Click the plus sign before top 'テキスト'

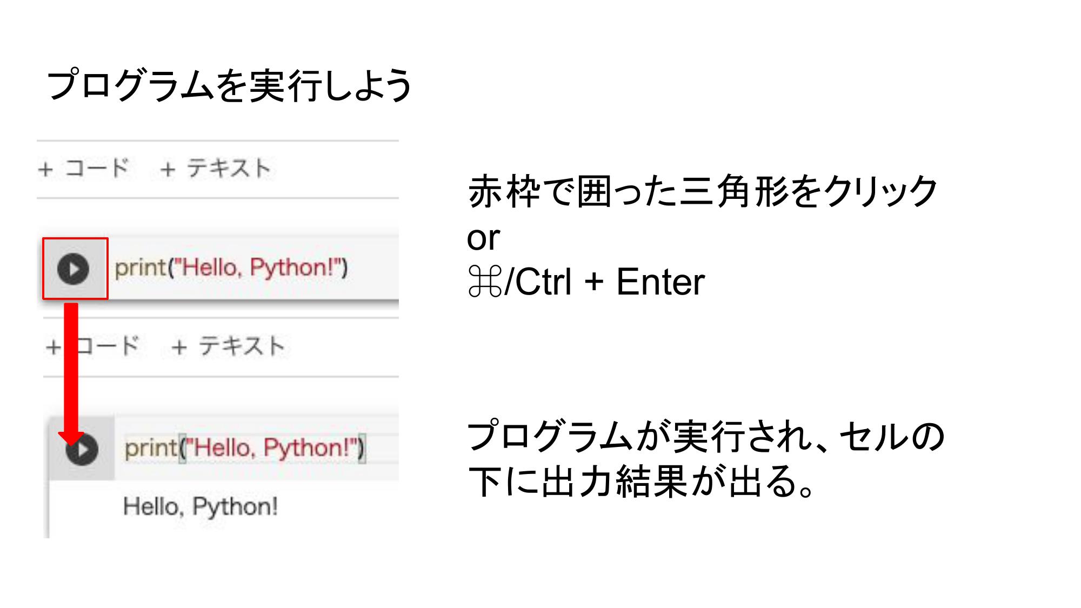(168, 169)
